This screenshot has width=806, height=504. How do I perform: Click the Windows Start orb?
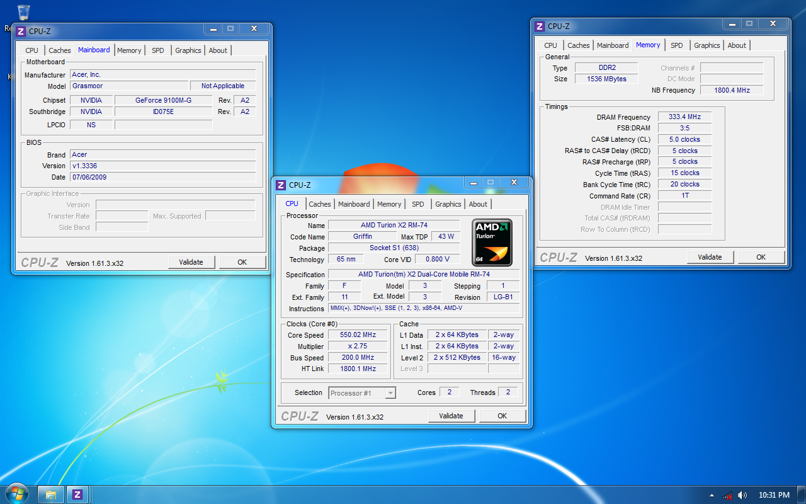tap(17, 495)
